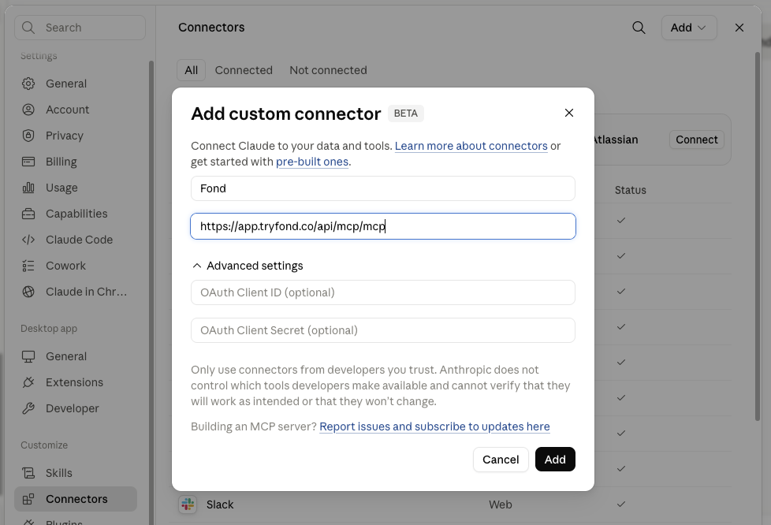Click the search icon in Connectors header
The width and height of the screenshot is (771, 525).
(639, 28)
